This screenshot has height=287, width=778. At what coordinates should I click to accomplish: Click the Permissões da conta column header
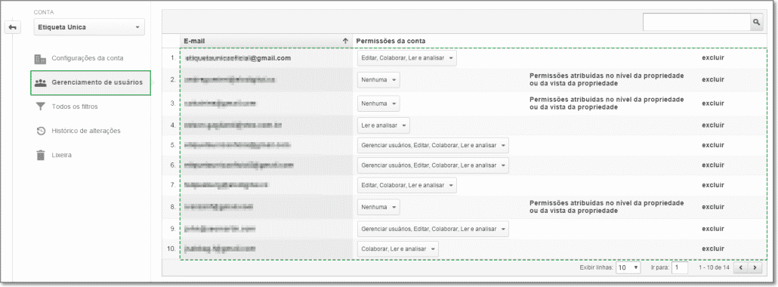point(391,41)
